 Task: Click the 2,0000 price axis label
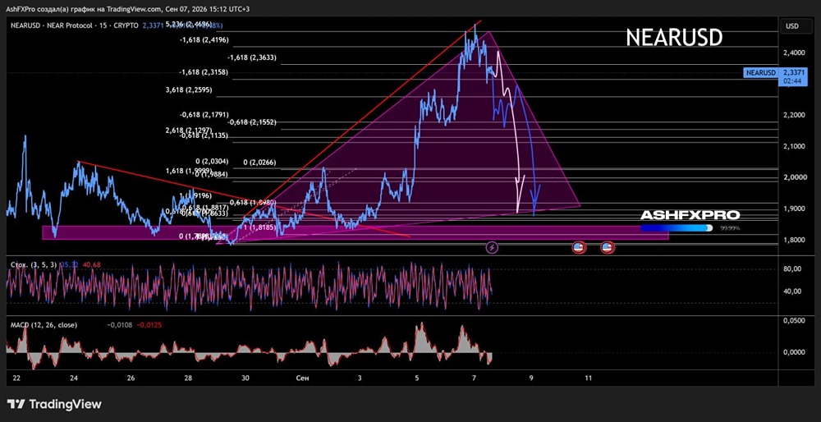pos(794,177)
